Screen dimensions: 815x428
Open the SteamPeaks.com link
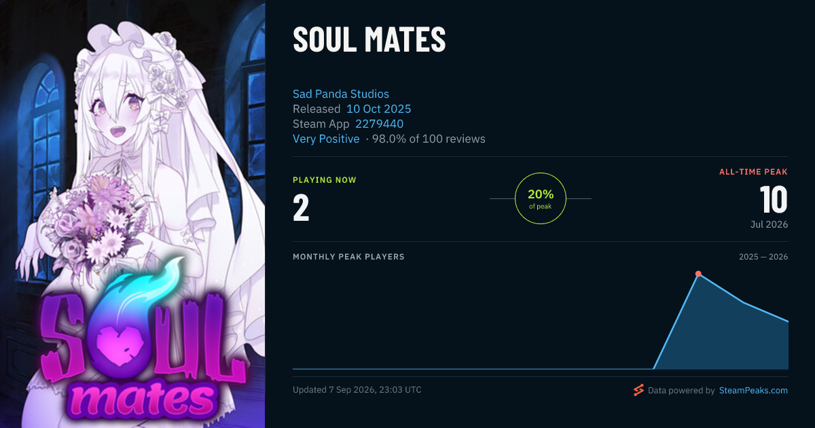pos(753,391)
